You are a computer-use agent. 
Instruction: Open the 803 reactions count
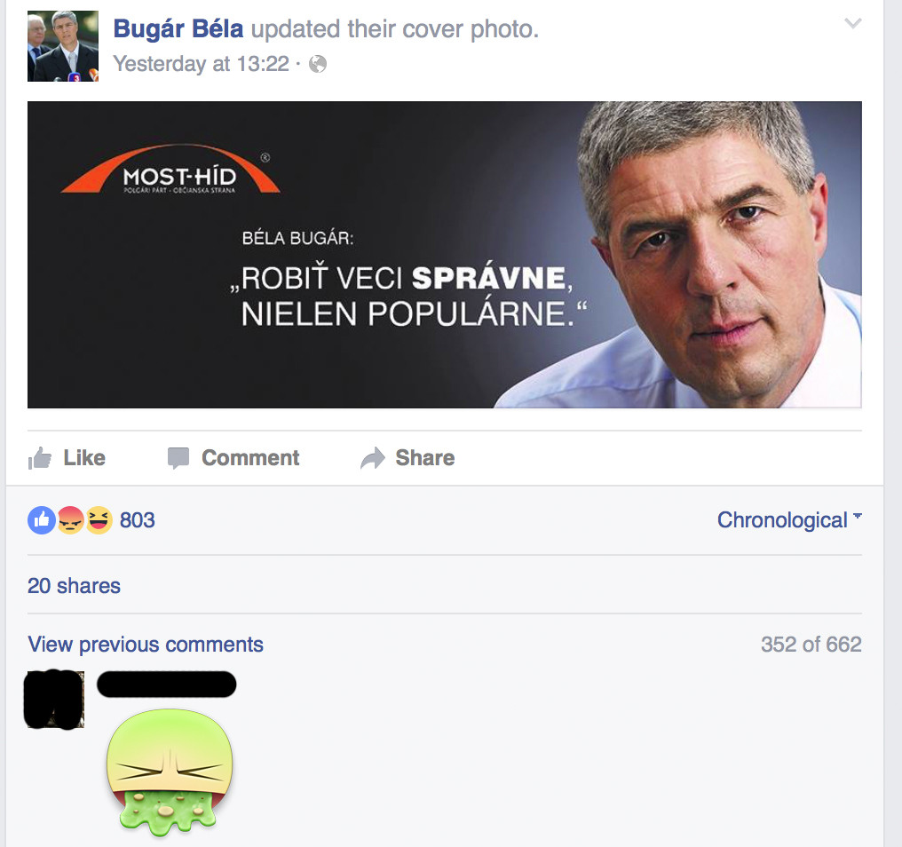point(137,521)
